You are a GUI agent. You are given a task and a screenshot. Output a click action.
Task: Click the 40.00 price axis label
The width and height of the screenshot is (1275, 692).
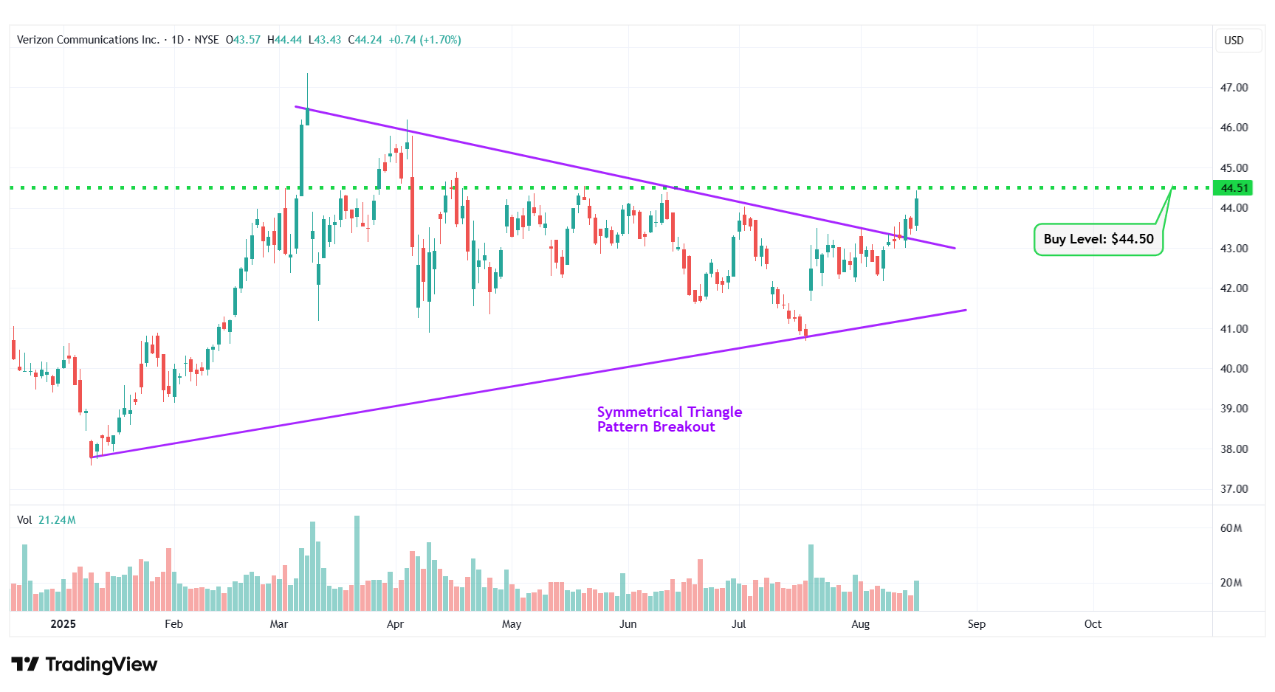point(1234,369)
